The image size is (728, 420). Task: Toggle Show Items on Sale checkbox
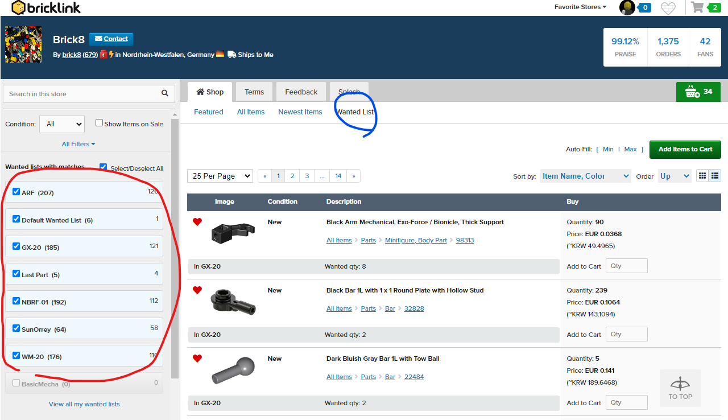[99, 123]
